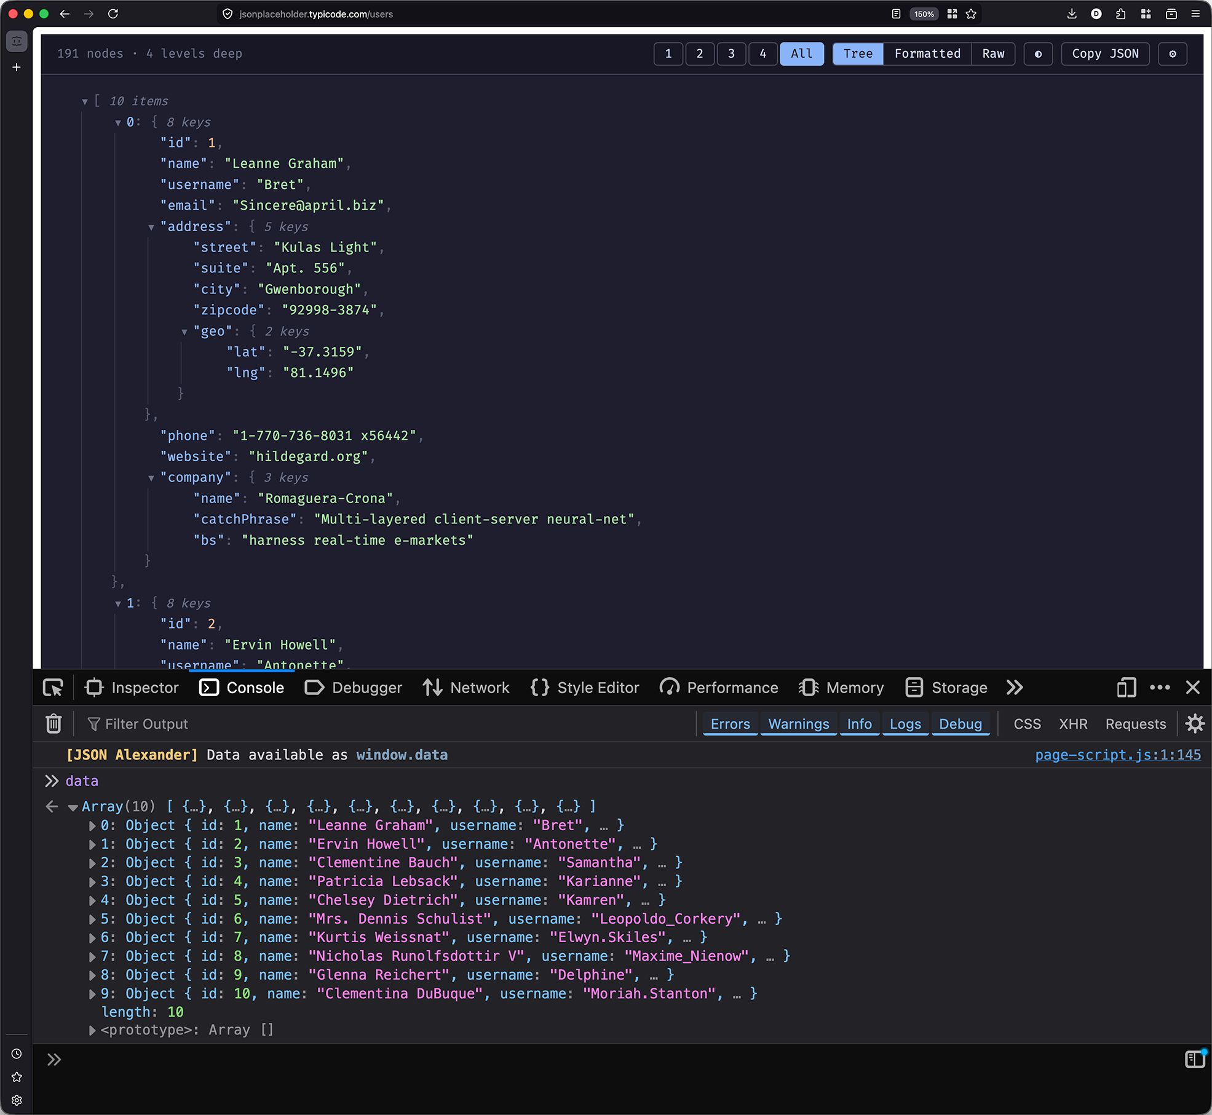Collapse the "geo" object node
Viewport: 1212px width, 1115px height.
click(x=184, y=331)
